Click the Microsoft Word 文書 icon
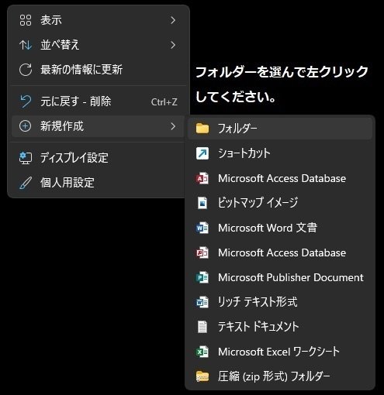This screenshot has height=395, width=384. [x=202, y=228]
